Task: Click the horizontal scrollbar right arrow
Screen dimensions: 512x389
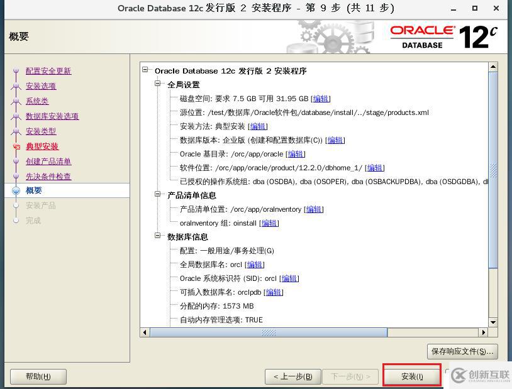Action: (x=484, y=332)
